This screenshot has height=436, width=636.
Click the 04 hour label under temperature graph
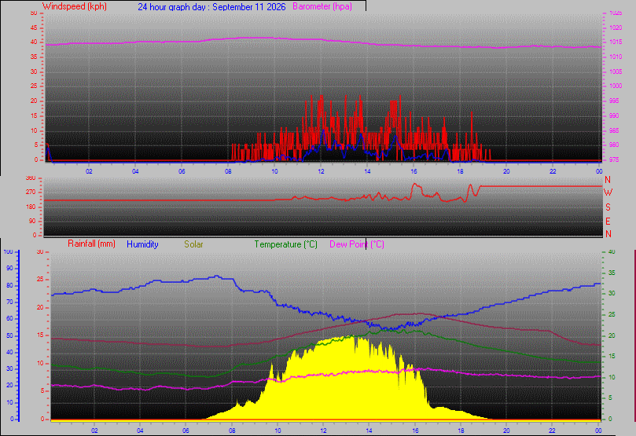(140, 431)
